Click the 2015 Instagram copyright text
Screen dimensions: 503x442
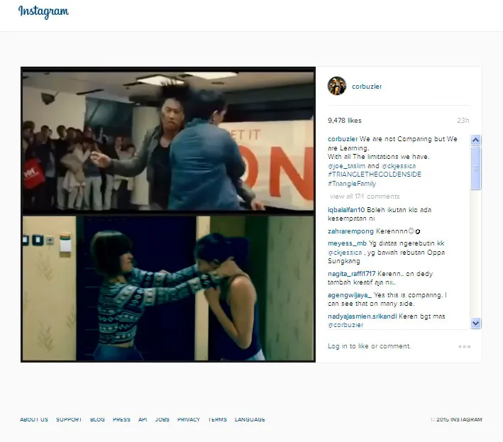(x=456, y=419)
